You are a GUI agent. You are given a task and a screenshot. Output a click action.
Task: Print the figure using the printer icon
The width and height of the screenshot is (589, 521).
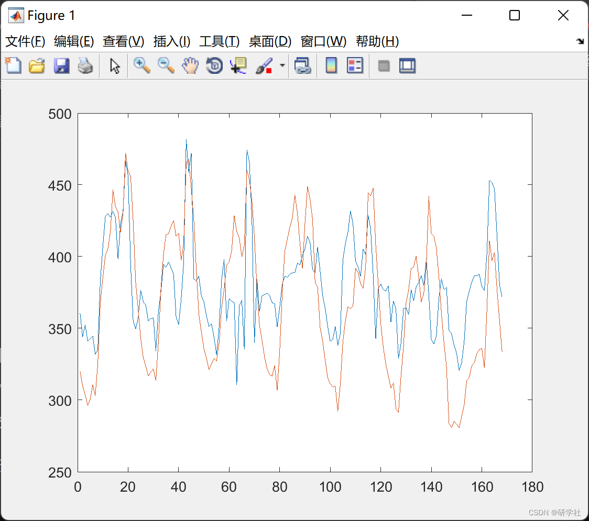[x=85, y=65]
